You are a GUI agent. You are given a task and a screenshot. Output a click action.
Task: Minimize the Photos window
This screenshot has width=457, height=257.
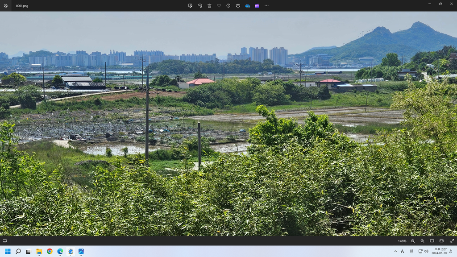430,4
